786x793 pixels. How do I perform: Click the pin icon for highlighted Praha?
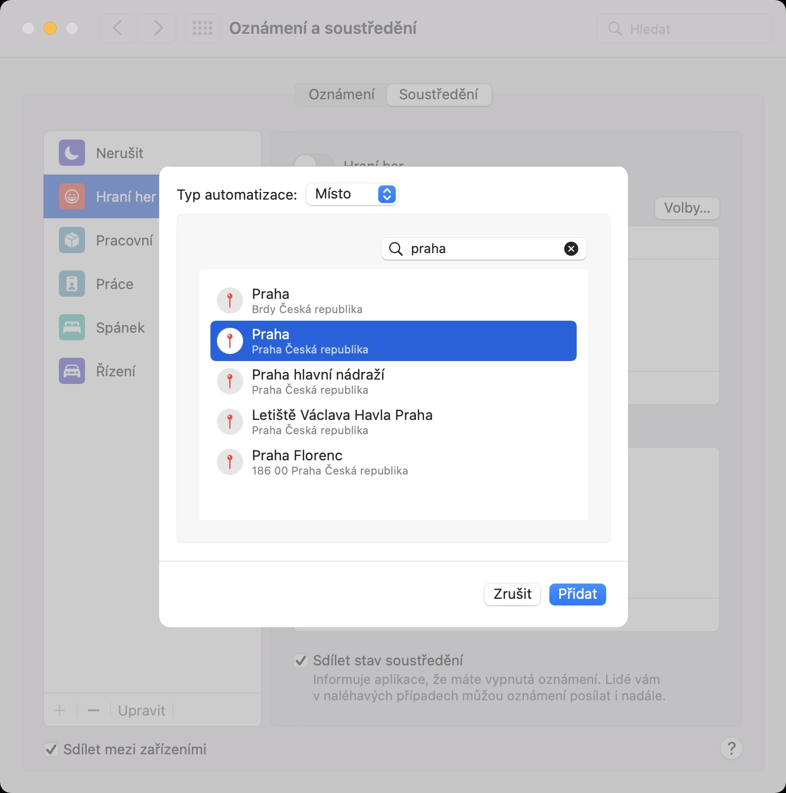230,341
